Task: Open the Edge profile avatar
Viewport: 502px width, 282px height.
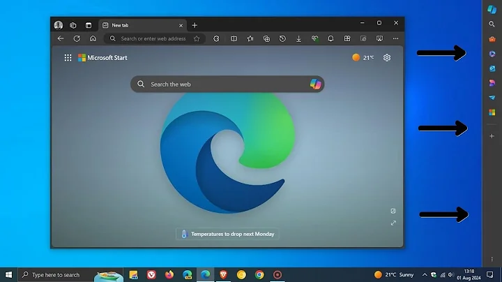Action: 59,25
